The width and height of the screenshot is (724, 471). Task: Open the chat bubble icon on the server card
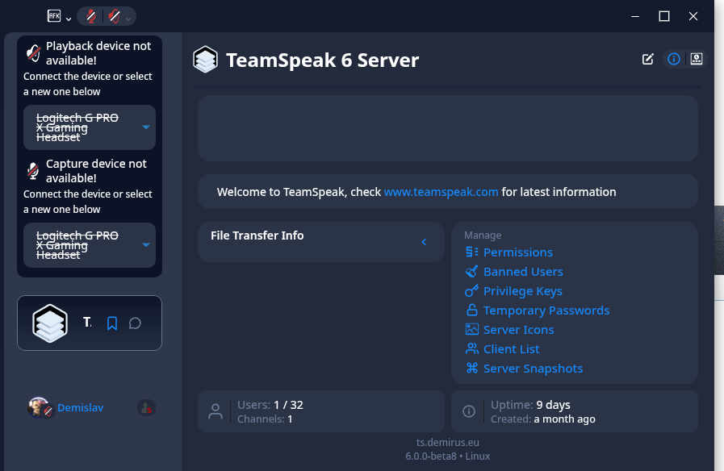tap(135, 323)
